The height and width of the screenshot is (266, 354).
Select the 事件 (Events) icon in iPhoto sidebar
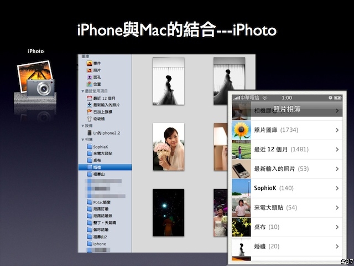click(x=90, y=63)
